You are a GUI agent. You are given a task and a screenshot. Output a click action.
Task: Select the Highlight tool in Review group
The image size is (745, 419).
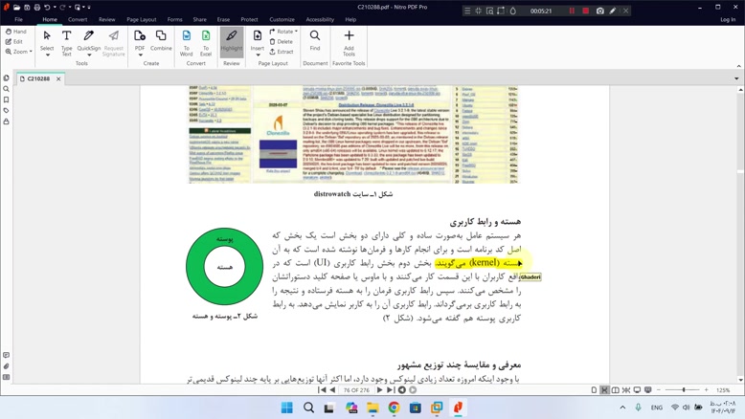231,40
